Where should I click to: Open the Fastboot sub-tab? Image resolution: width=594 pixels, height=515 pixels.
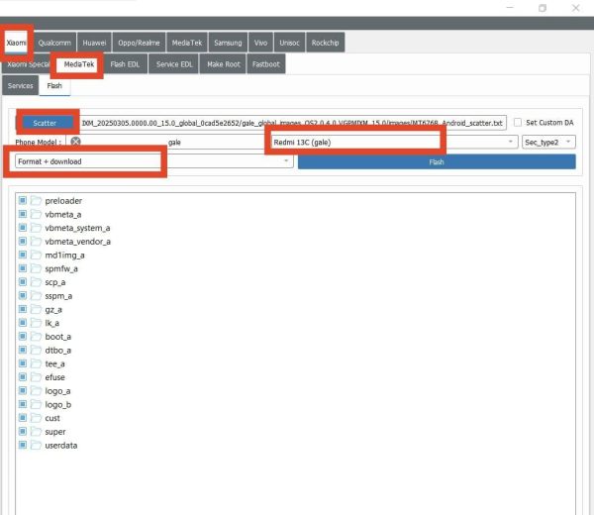(x=266, y=64)
